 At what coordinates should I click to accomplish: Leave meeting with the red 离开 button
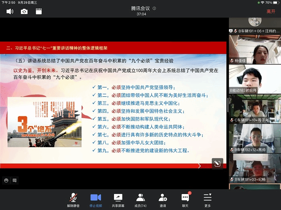click(x=271, y=12)
